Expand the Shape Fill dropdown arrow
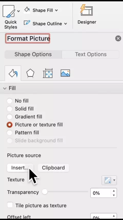Screen dimensions: 123x220 [x=56, y=10]
